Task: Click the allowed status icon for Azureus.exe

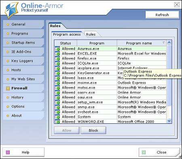Action: coord(57,49)
